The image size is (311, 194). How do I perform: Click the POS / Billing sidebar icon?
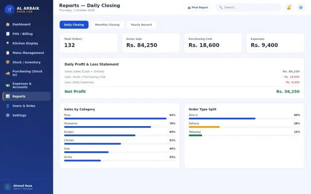[x=8, y=34]
